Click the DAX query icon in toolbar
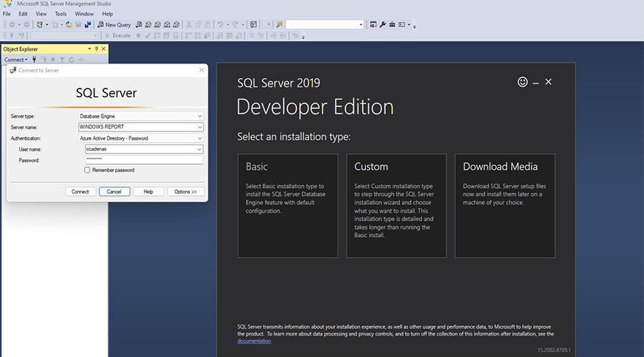This screenshot has width=644, height=357. point(176,24)
